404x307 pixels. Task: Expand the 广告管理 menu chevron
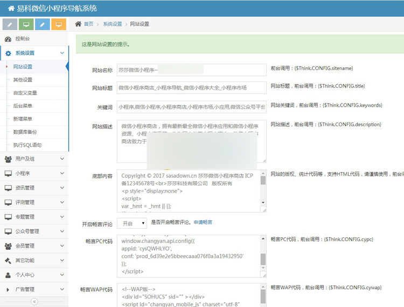[62, 289]
